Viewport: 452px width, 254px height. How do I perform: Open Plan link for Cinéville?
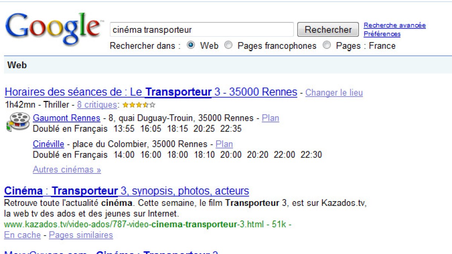click(224, 144)
